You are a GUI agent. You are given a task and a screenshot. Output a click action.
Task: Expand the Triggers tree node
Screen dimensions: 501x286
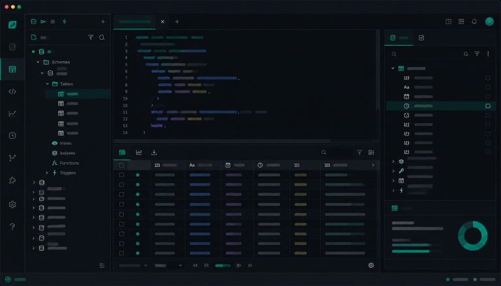(x=47, y=173)
